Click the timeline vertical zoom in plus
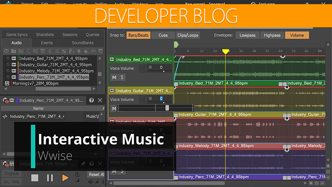This screenshot has height=187, width=332. [328, 166]
